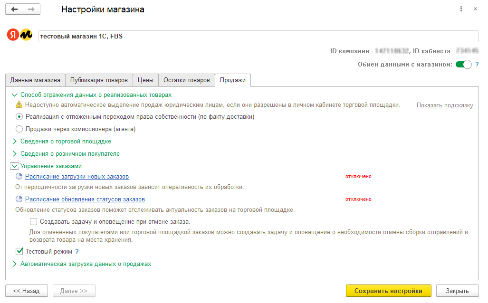
Task: Click the back navigation arrow
Action: click(14, 9)
